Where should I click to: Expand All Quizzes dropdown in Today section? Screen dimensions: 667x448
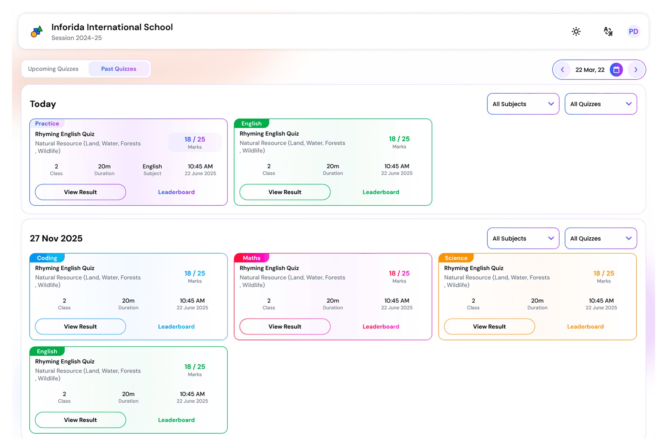click(x=600, y=104)
